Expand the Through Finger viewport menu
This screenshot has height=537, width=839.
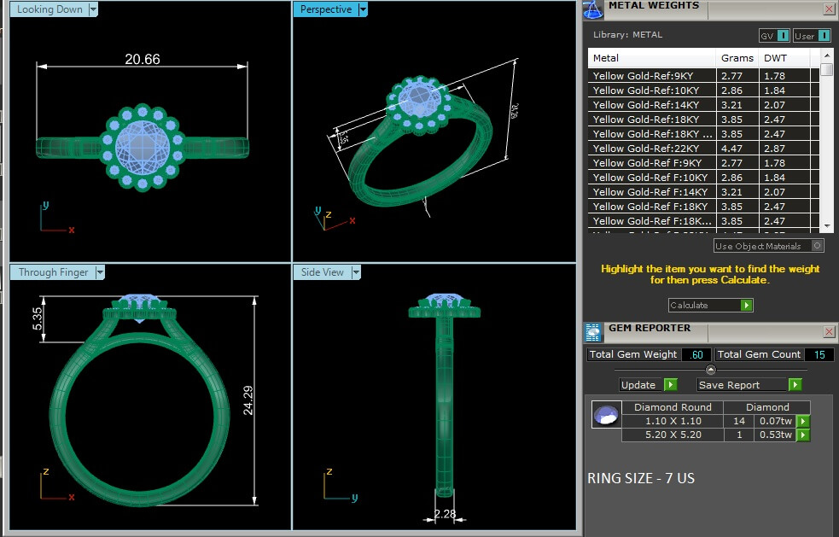tap(100, 272)
